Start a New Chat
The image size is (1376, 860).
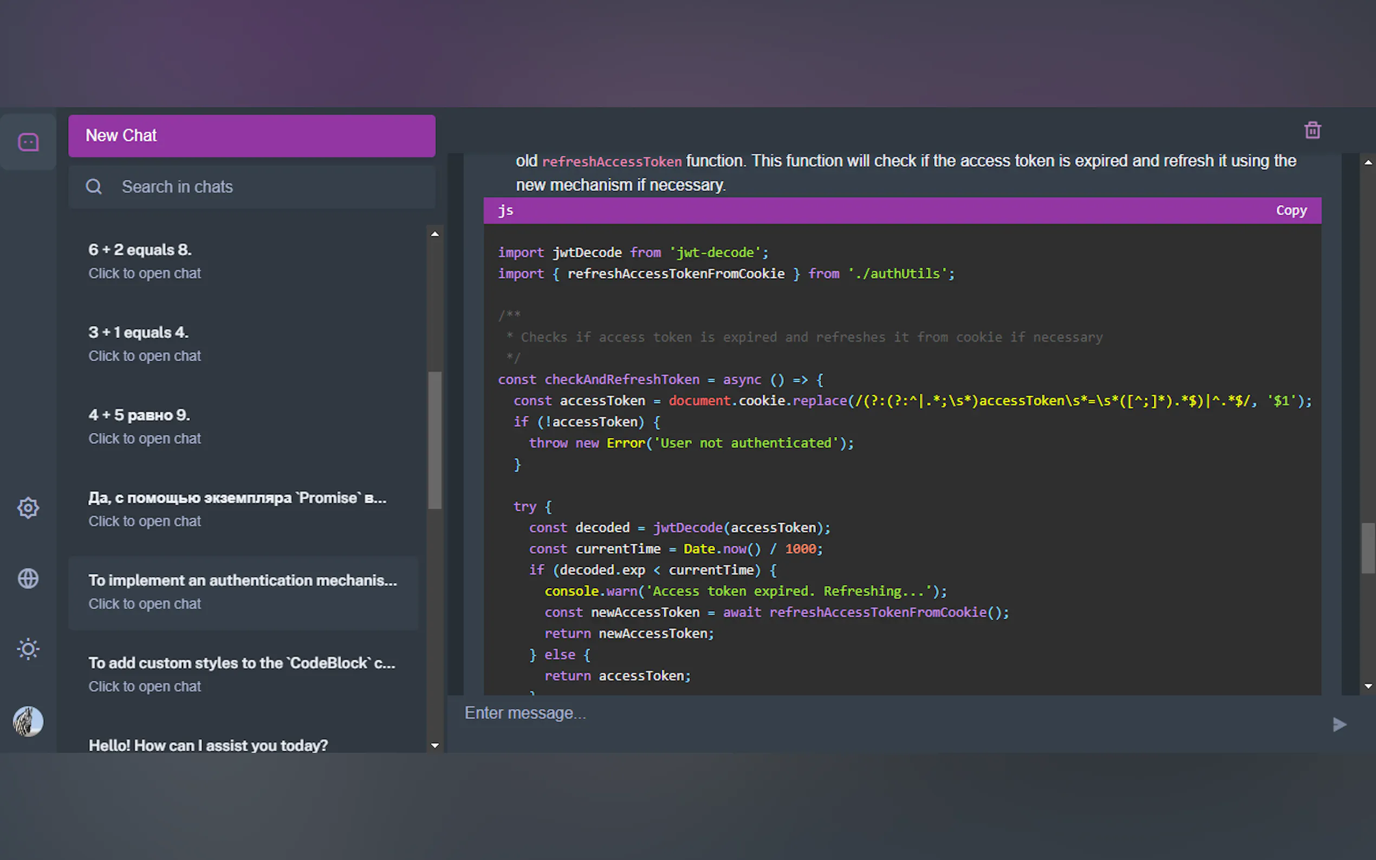pos(251,135)
